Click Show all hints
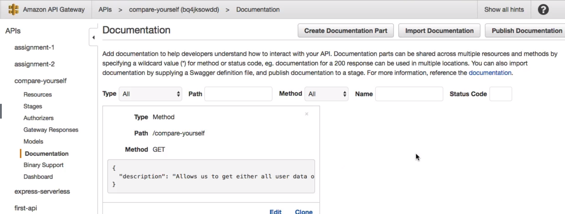565x214 pixels. 504,10
